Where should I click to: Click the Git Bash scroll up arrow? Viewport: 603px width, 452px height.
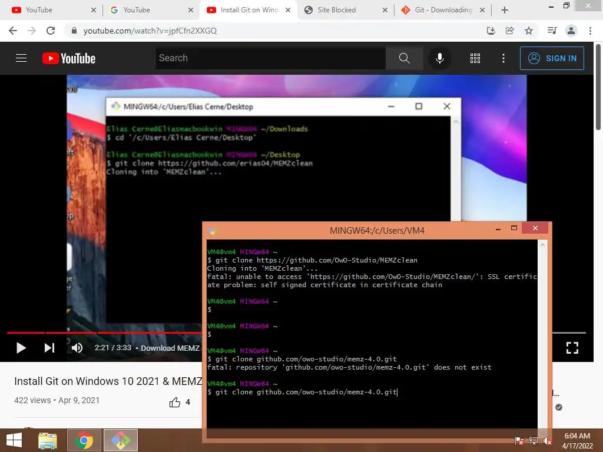[x=542, y=244]
